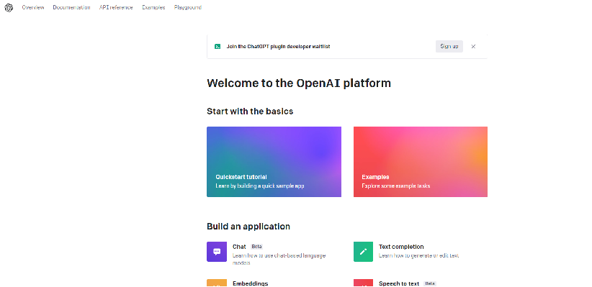Click the OpenAI logo icon
592x287 pixels.
(x=9, y=7)
